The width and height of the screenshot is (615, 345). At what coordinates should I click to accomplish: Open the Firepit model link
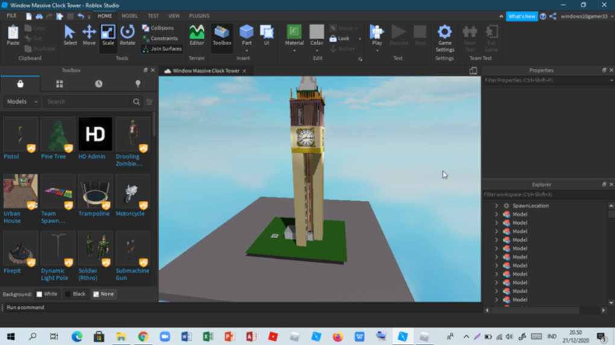pos(12,270)
